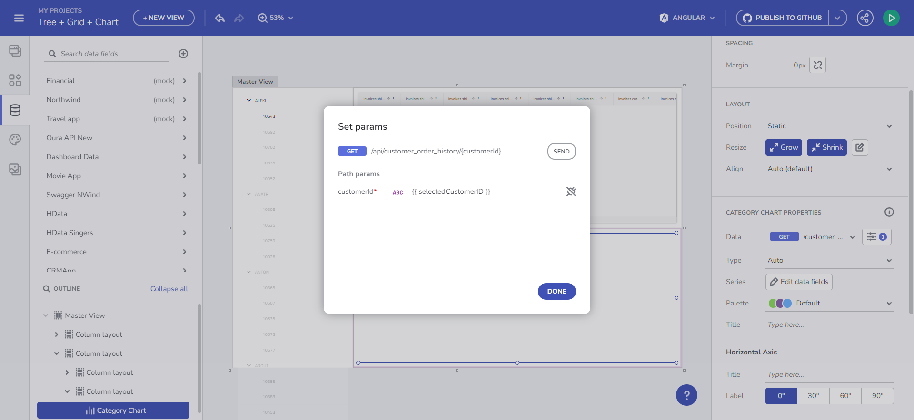Screen dimensions: 914x420
Task: Click the DONE button
Action: coord(556,291)
